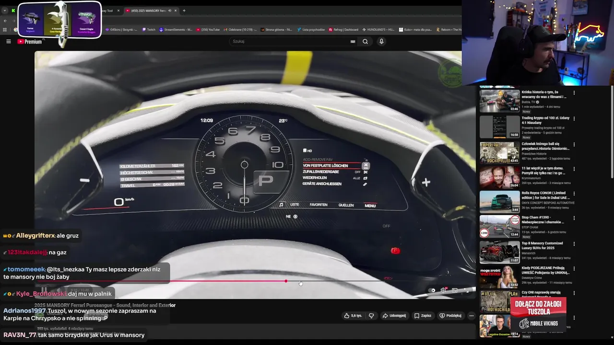Open the tab search dropdown arrow
The width and height of the screenshot is (614, 345).
(5, 11)
